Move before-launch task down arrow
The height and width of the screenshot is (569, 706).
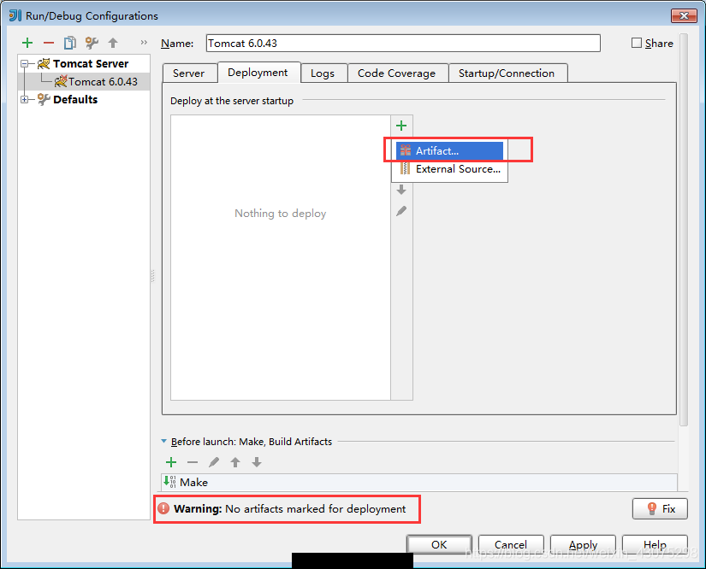pyautogui.click(x=257, y=462)
